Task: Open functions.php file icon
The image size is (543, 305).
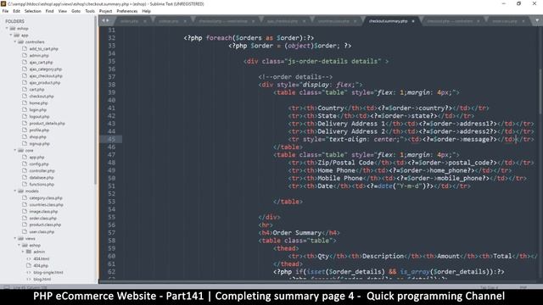Action: pyautogui.click(x=25, y=185)
